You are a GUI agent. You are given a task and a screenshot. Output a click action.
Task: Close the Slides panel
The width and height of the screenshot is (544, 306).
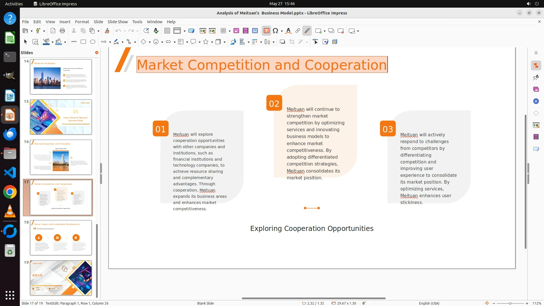(x=97, y=53)
